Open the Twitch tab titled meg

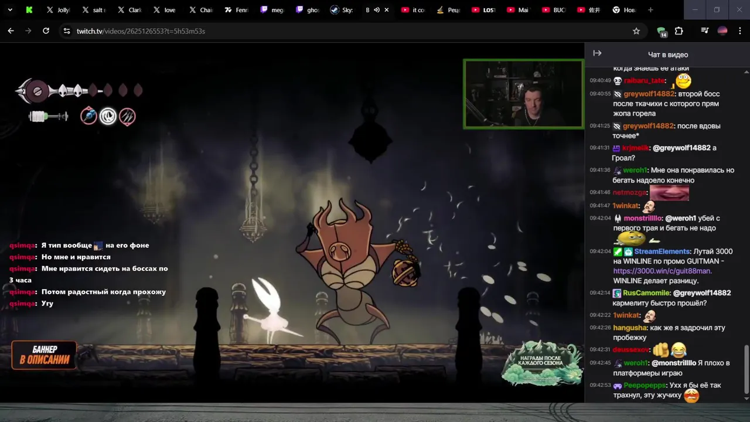(271, 10)
